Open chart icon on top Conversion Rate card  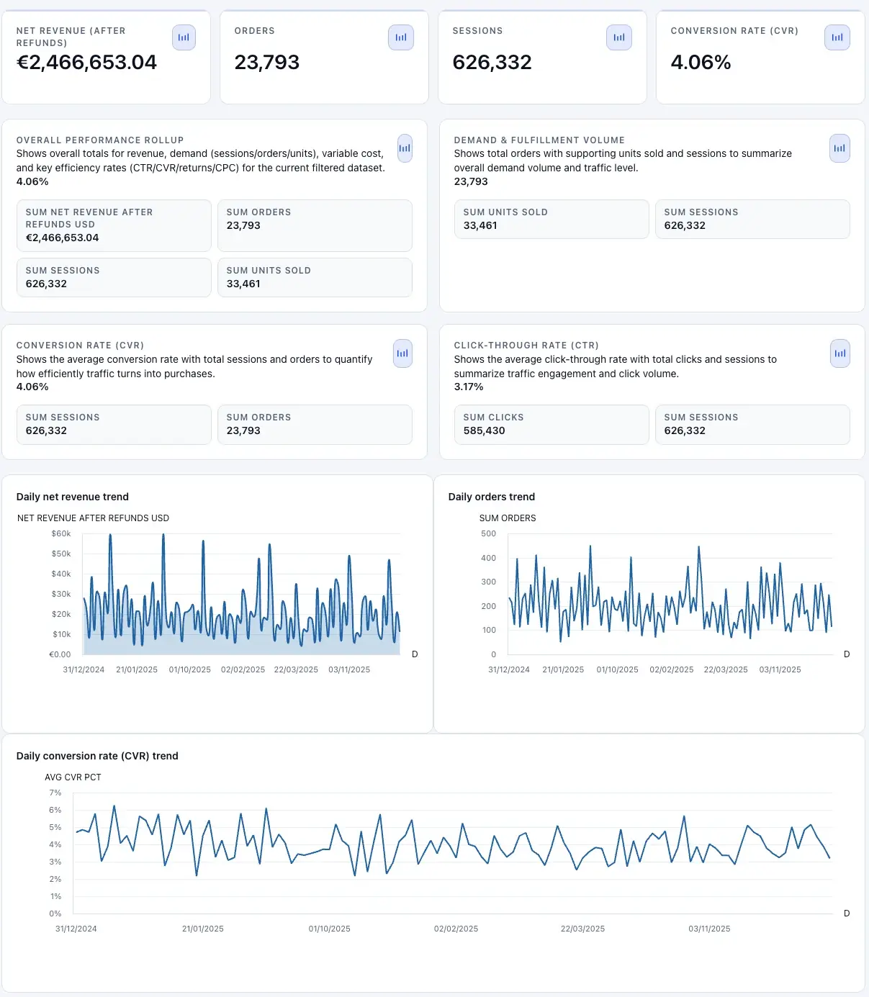837,37
